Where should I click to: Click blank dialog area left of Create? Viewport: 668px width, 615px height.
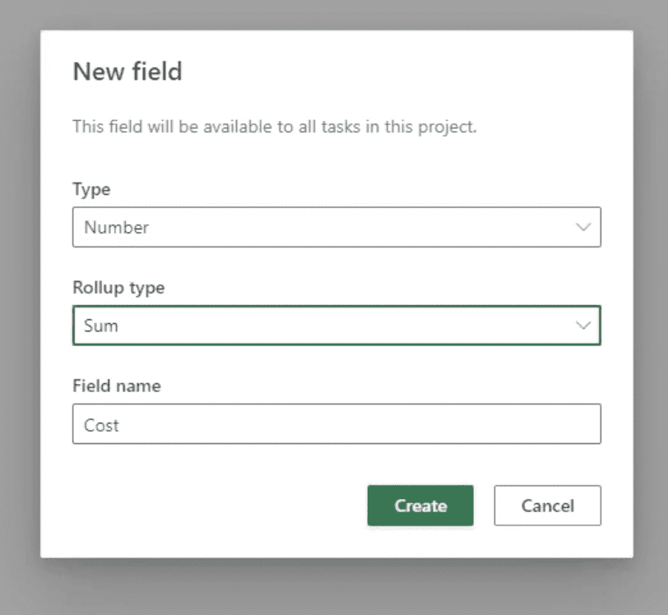pyautogui.click(x=213, y=506)
